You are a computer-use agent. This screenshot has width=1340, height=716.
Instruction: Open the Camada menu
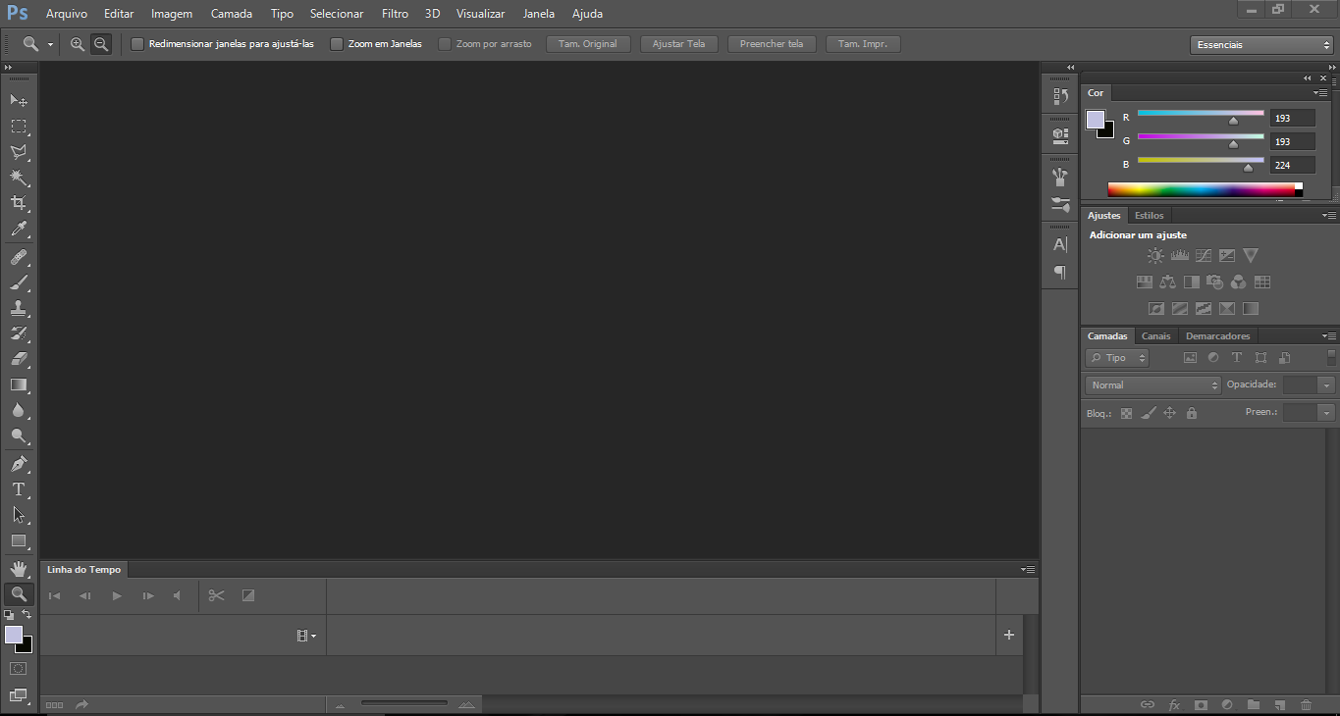(x=232, y=14)
